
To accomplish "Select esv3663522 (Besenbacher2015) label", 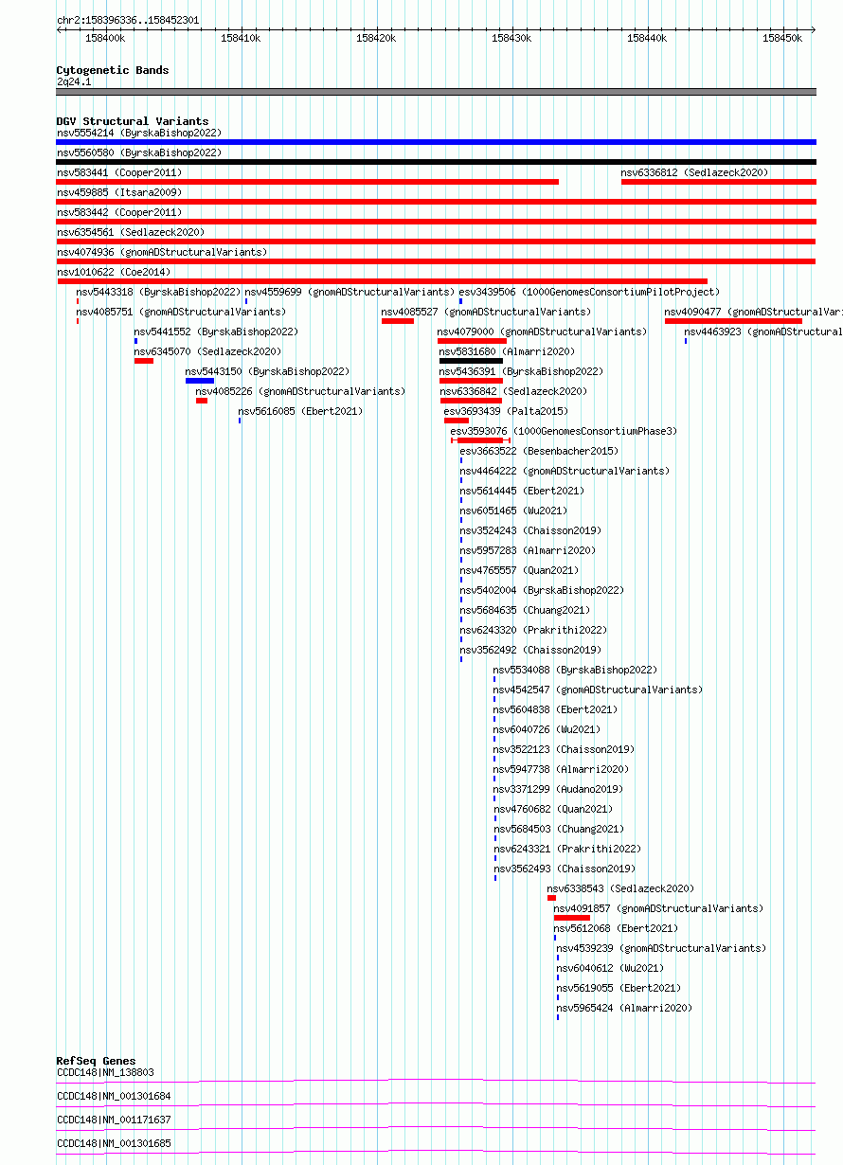I will coord(539,452).
